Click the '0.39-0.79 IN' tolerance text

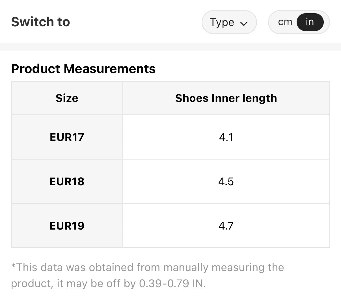point(172,283)
